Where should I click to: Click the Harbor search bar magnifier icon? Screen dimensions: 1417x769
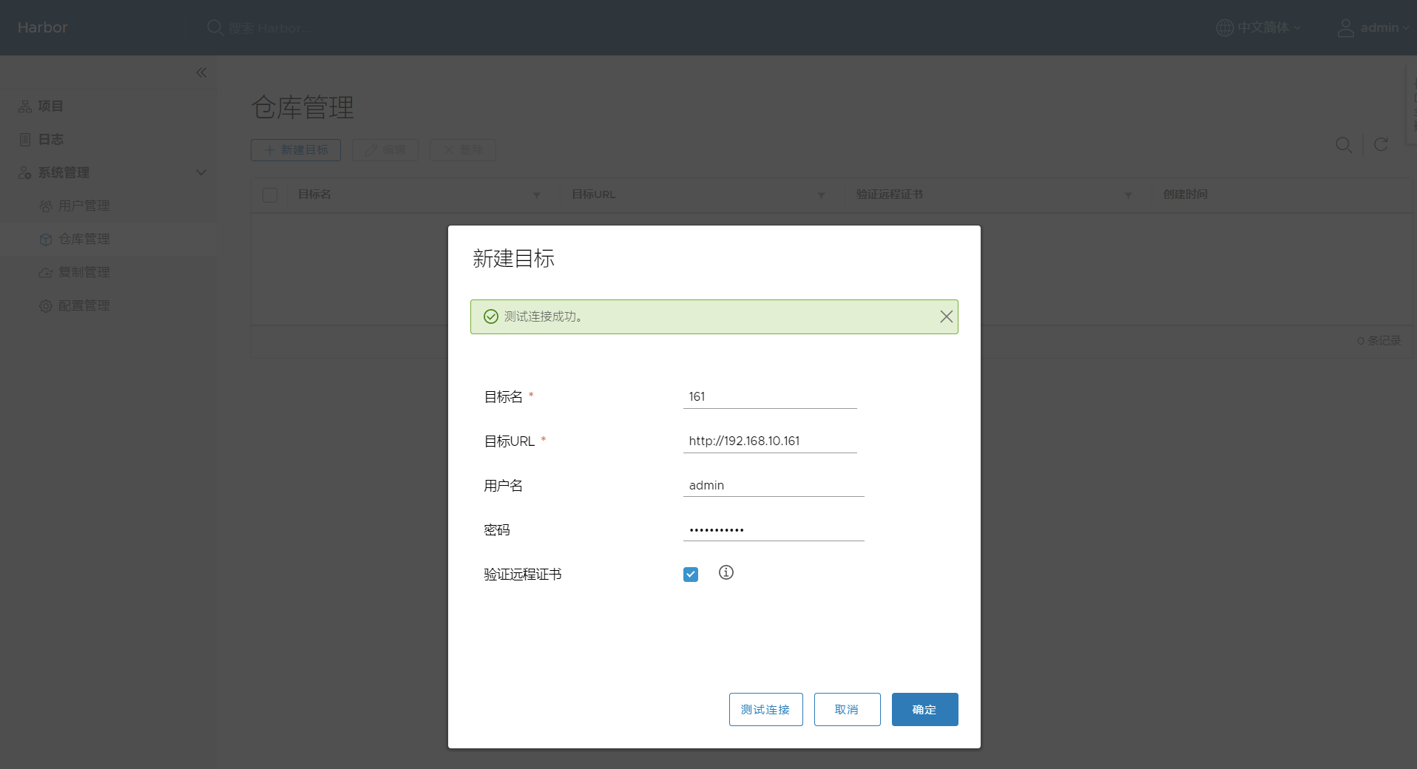click(214, 28)
